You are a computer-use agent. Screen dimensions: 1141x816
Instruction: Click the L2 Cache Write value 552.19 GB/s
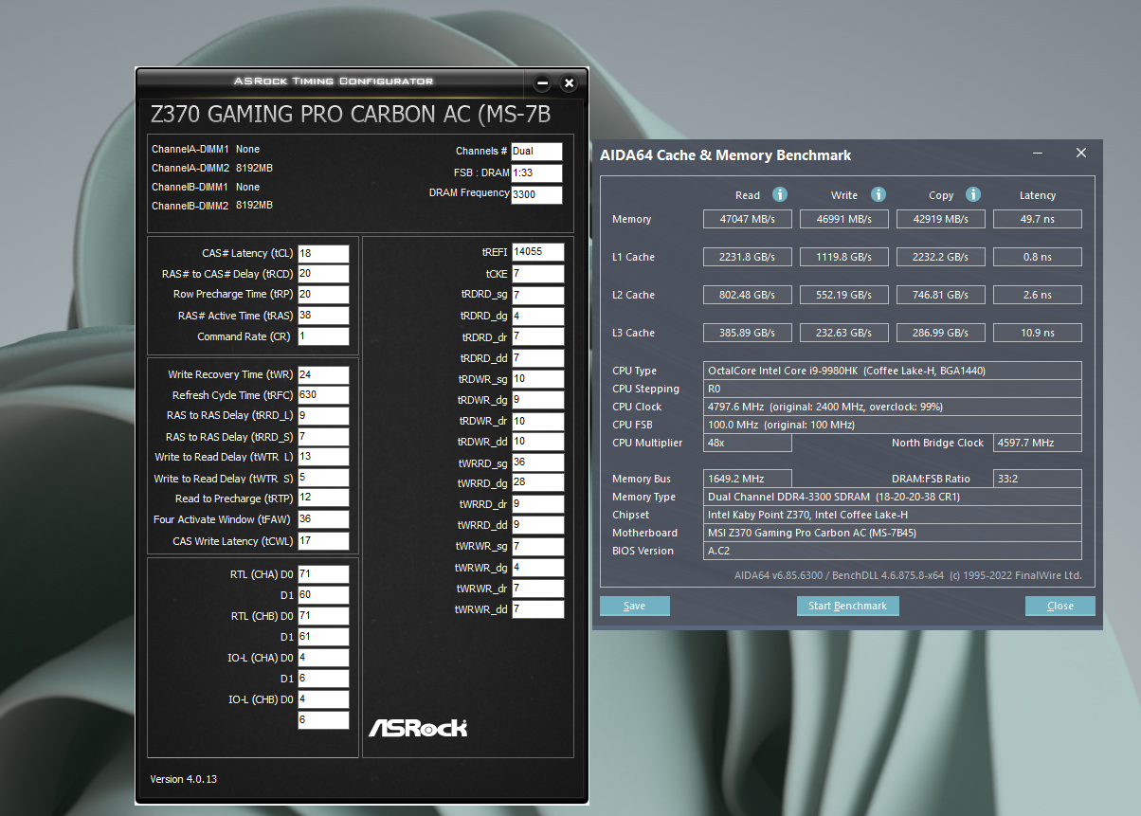[845, 295]
